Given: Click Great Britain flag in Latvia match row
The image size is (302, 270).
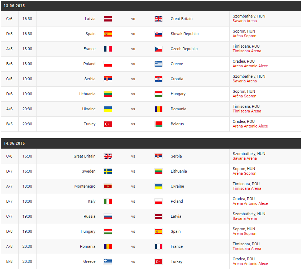Looking at the screenshot, I should [158, 19].
